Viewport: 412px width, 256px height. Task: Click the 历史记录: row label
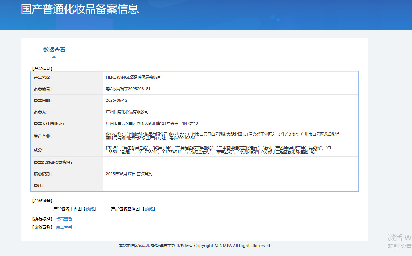(x=43, y=174)
